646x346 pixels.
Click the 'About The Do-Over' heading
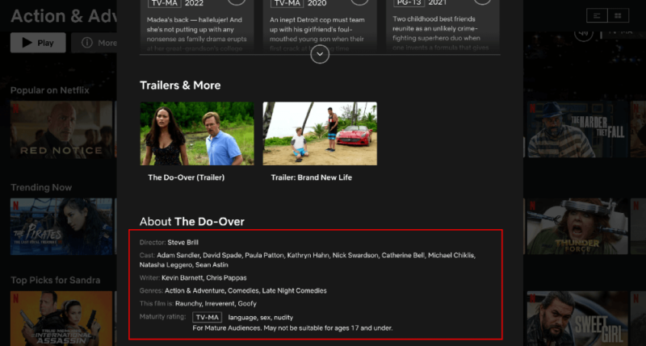tap(191, 222)
